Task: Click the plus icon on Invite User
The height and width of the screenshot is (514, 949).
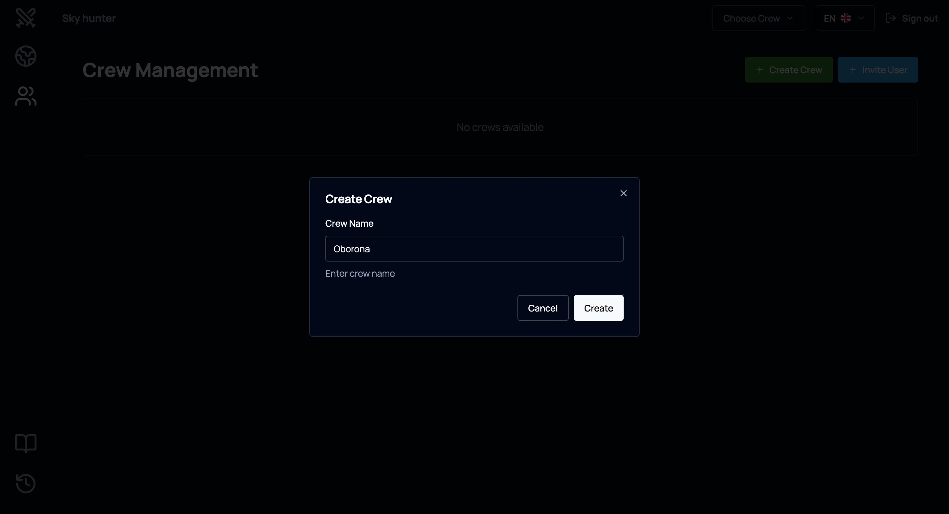Action: coord(852,70)
